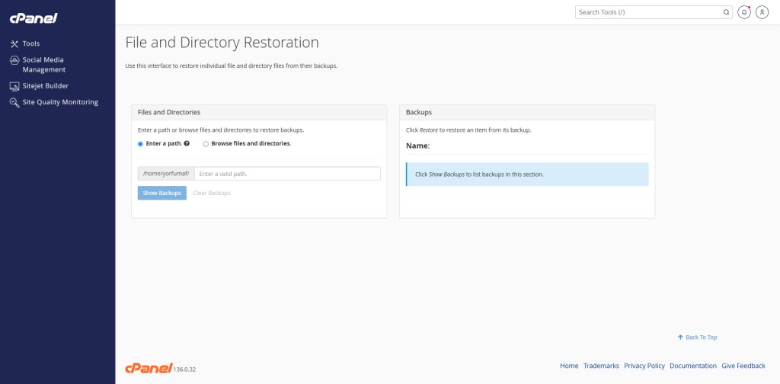Viewport: 780px width, 384px height.
Task: Click the search magnifier icon in Search Tools
Action: [x=726, y=12]
